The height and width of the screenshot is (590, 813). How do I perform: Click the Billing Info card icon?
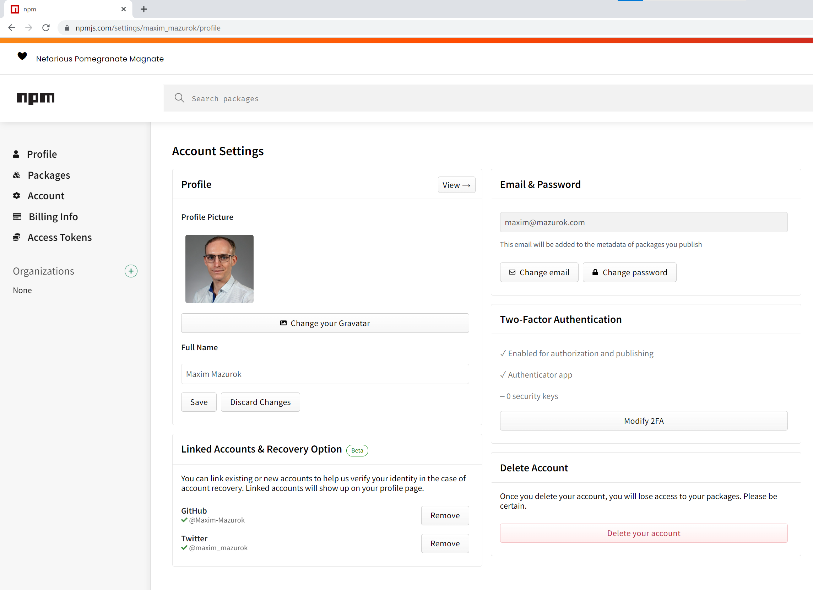coord(16,217)
